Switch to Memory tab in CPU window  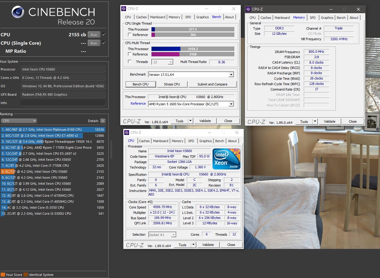[x=177, y=141]
